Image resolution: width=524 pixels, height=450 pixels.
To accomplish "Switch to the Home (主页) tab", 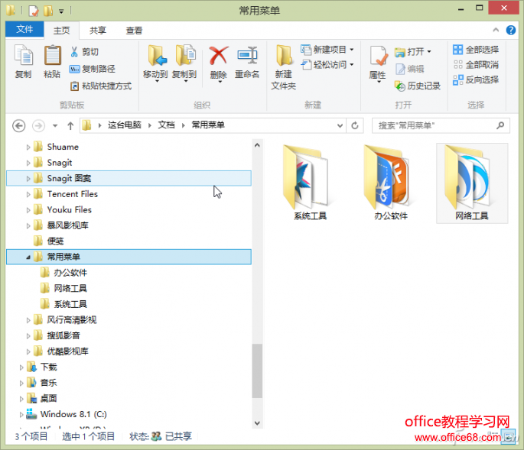I will pos(62,31).
